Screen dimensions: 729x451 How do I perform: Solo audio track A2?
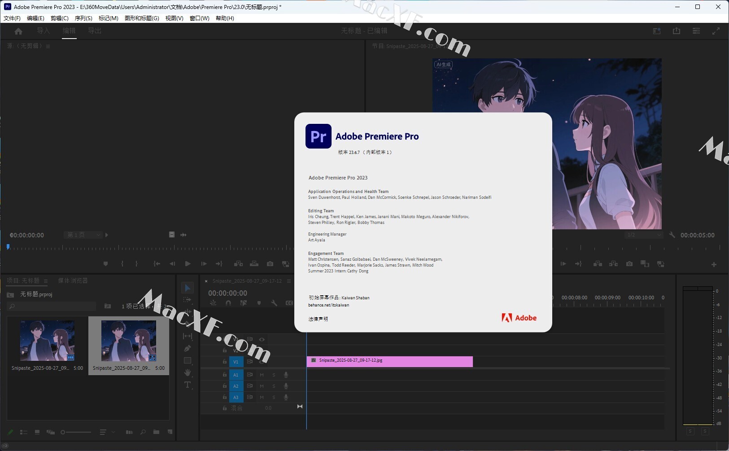tap(274, 386)
